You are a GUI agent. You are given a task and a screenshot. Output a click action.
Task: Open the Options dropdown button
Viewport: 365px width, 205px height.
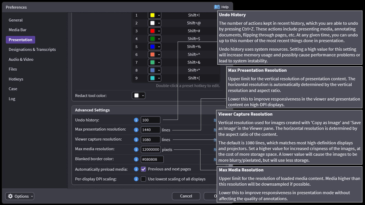20,196
